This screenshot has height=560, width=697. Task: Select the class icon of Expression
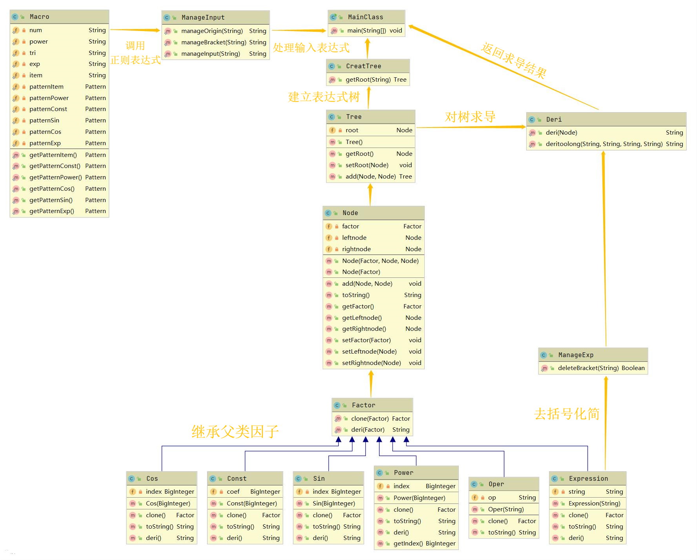pyautogui.click(x=555, y=478)
